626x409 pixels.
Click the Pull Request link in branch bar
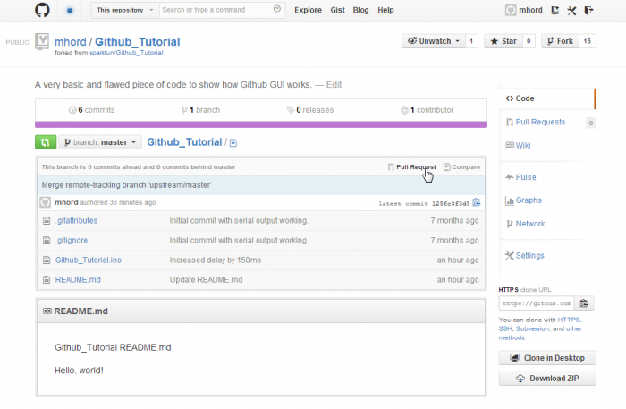412,167
